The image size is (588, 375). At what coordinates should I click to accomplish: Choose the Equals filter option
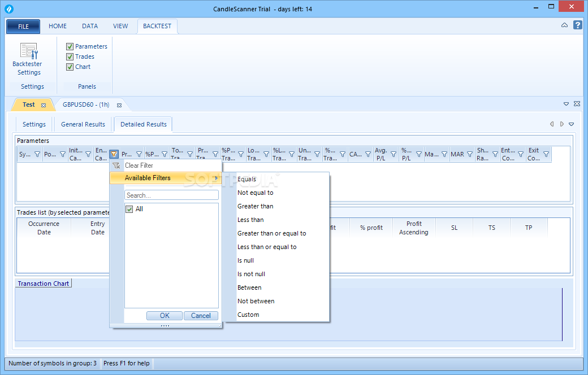tap(247, 179)
